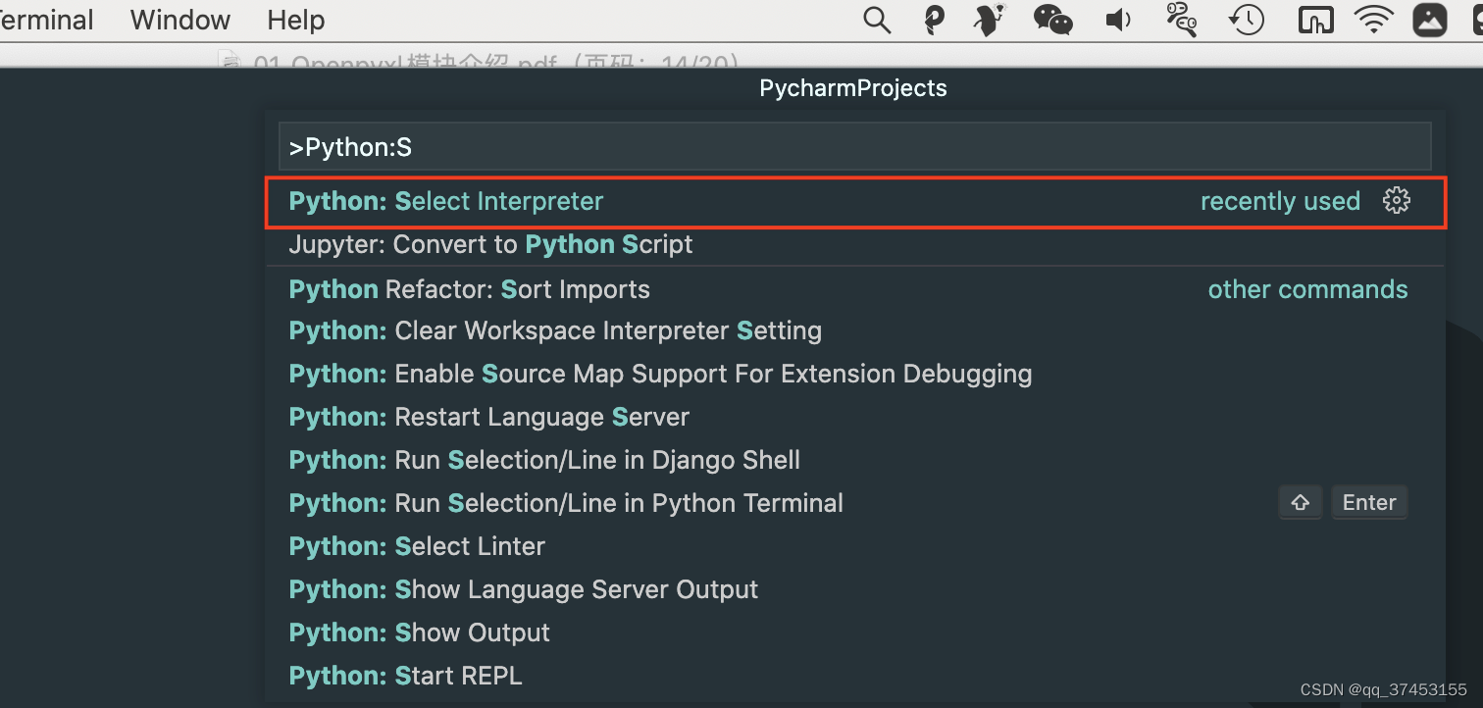This screenshot has width=1483, height=708.
Task: Open the Help menu
Action: point(294,20)
